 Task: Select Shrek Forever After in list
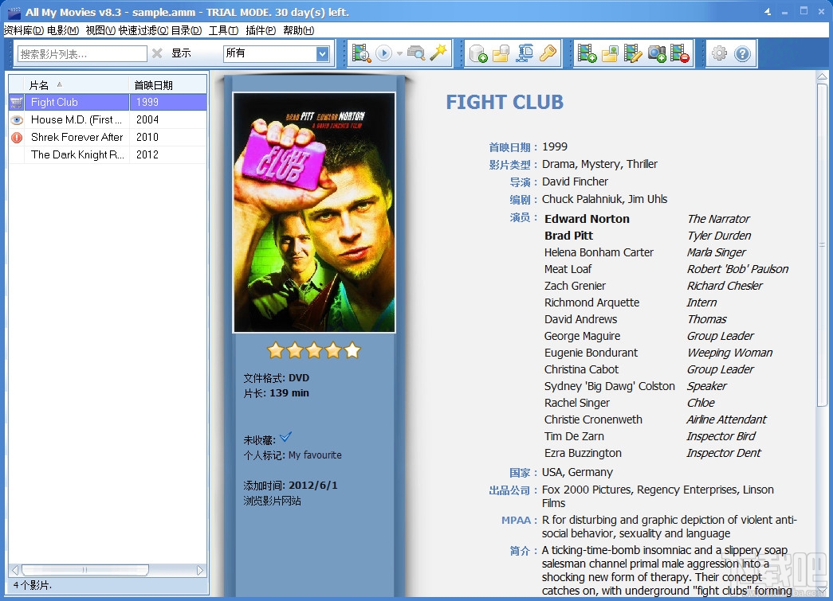(x=108, y=137)
